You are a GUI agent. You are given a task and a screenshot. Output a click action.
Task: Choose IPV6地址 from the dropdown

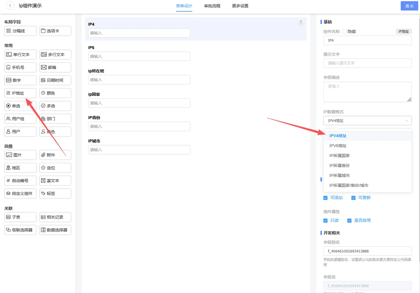(x=367, y=146)
